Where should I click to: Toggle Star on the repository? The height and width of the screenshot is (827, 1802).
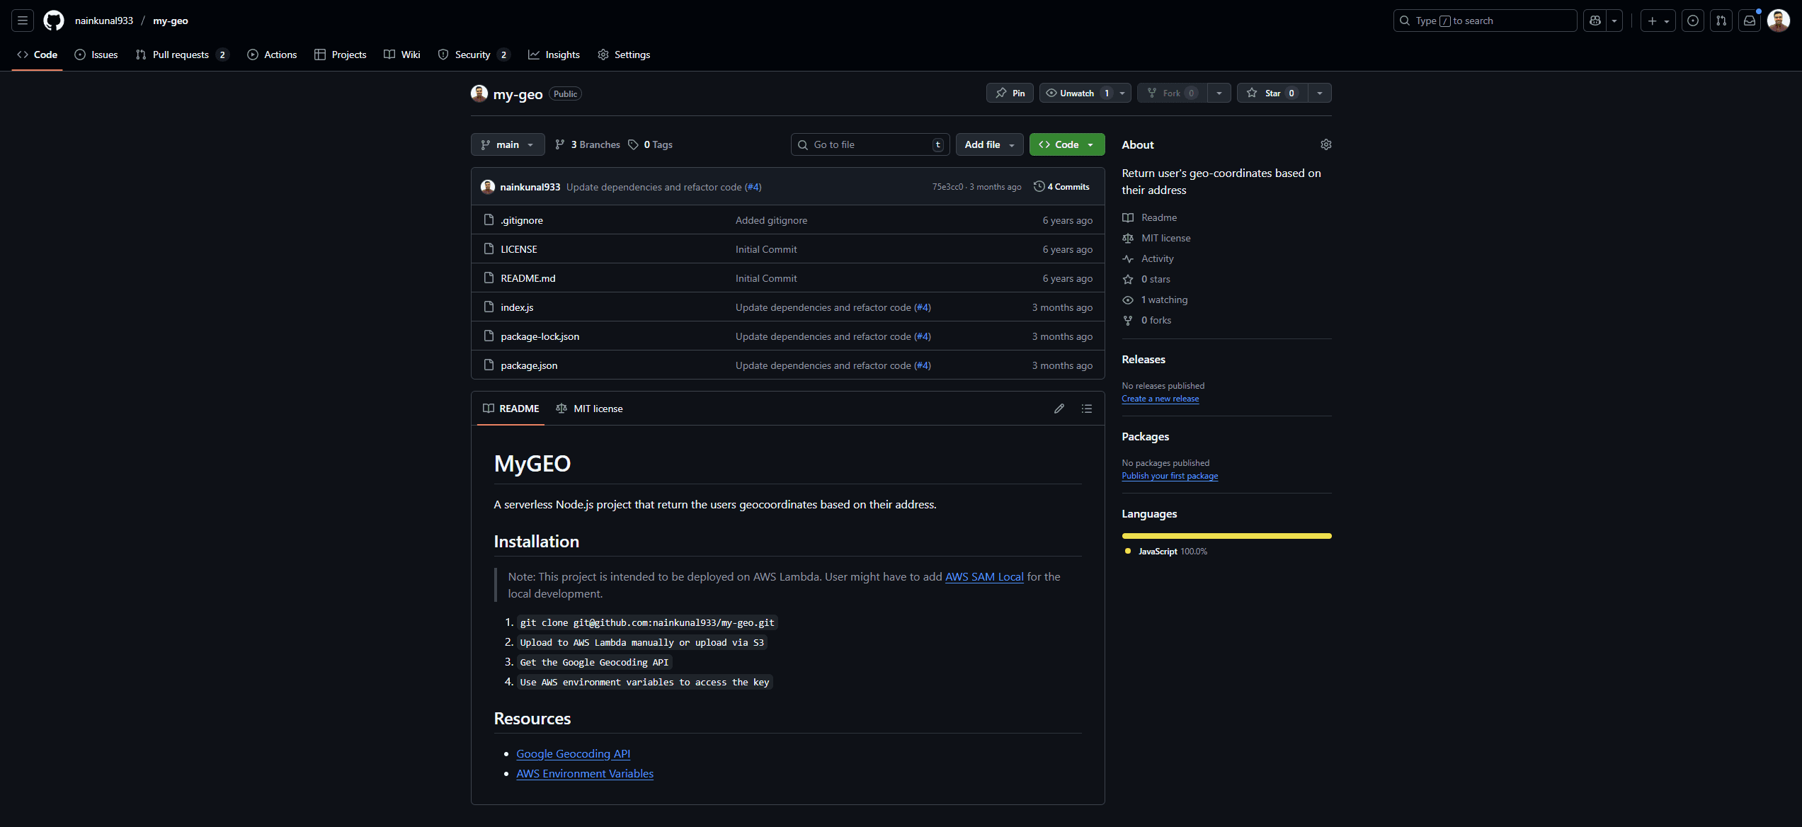[x=1272, y=93]
